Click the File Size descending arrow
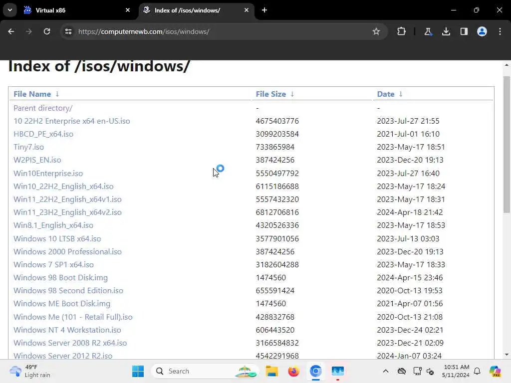This screenshot has width=511, height=383. click(x=292, y=94)
